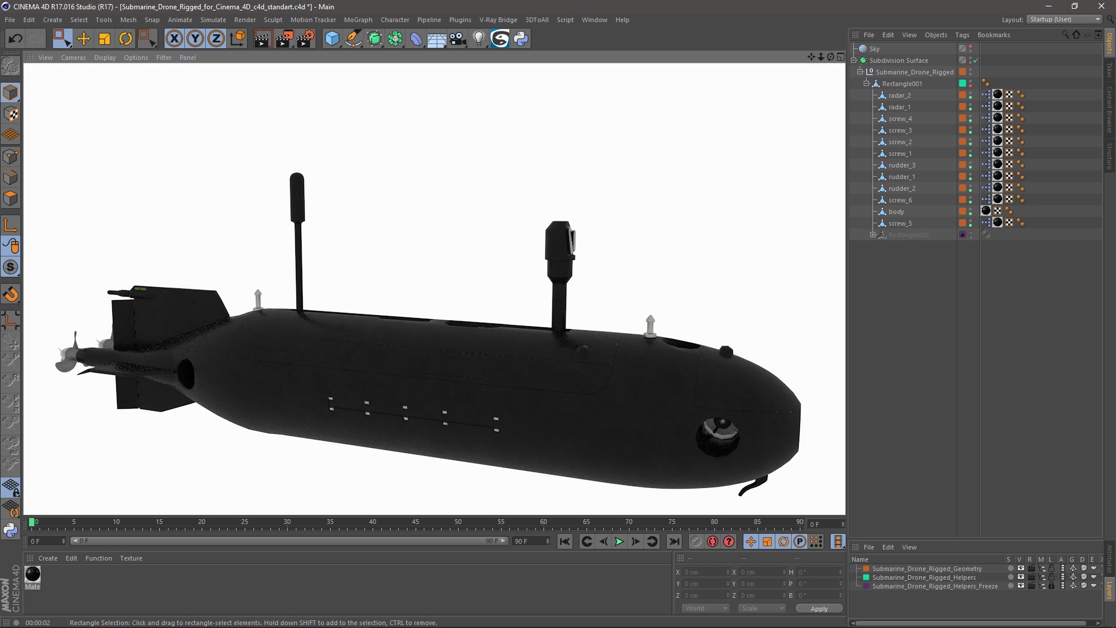The height and width of the screenshot is (628, 1116).
Task: Open the Layout Startup dropdown
Action: pos(1065,19)
